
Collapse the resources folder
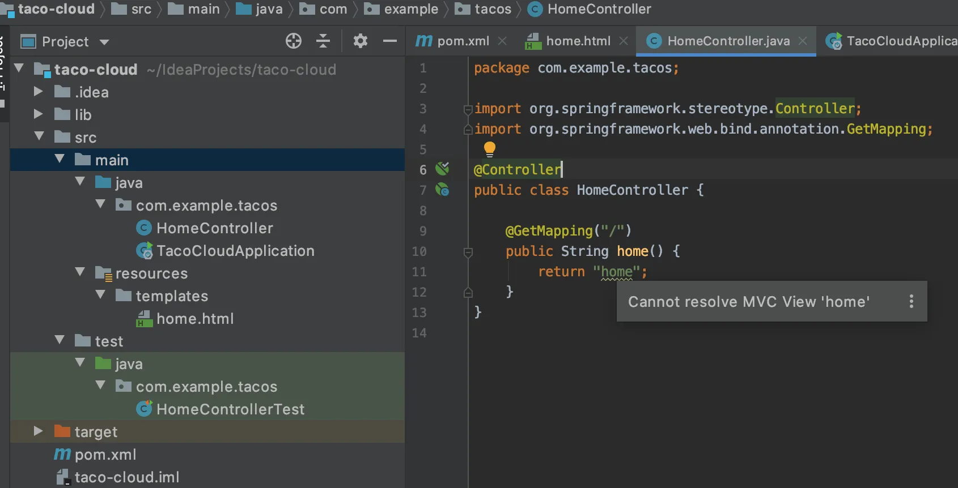point(80,273)
